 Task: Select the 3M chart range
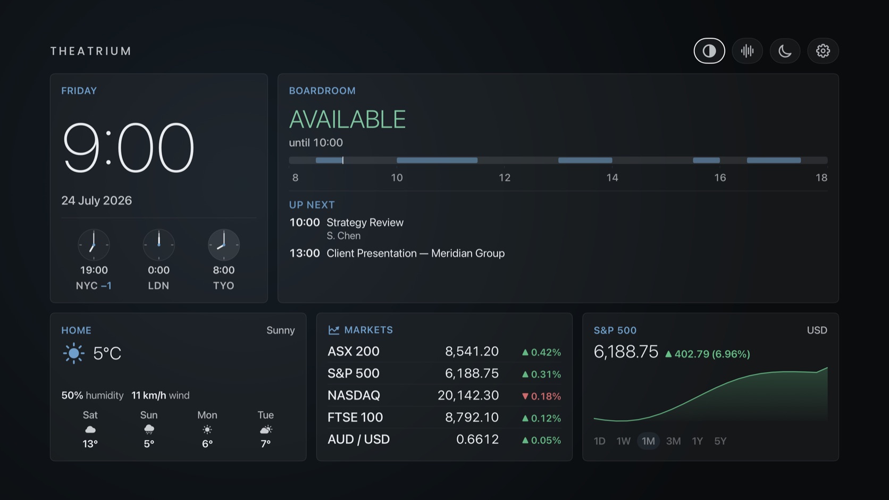tap(673, 441)
